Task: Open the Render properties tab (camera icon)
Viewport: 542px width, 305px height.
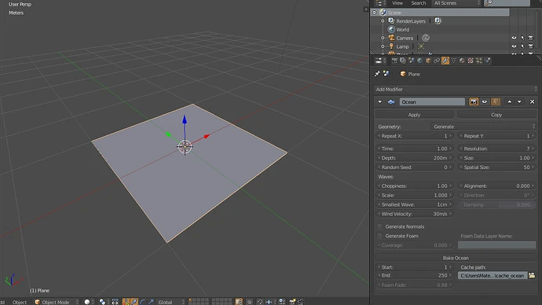Action: (394, 61)
